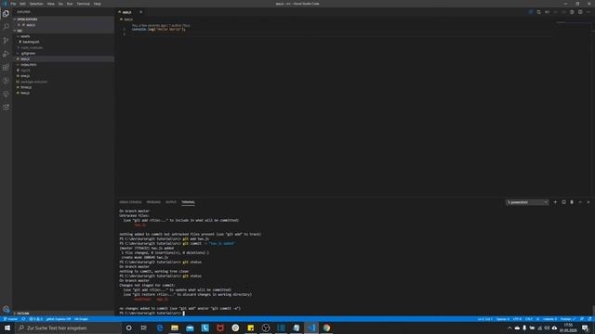Open the Run menu
The image size is (595, 334).
tap(70, 4)
